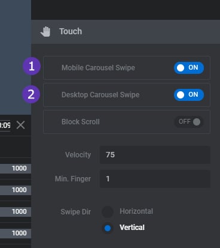The image size is (220, 248).
Task: Disable Mobile Carousel Swipe toggle
Action: click(x=189, y=68)
